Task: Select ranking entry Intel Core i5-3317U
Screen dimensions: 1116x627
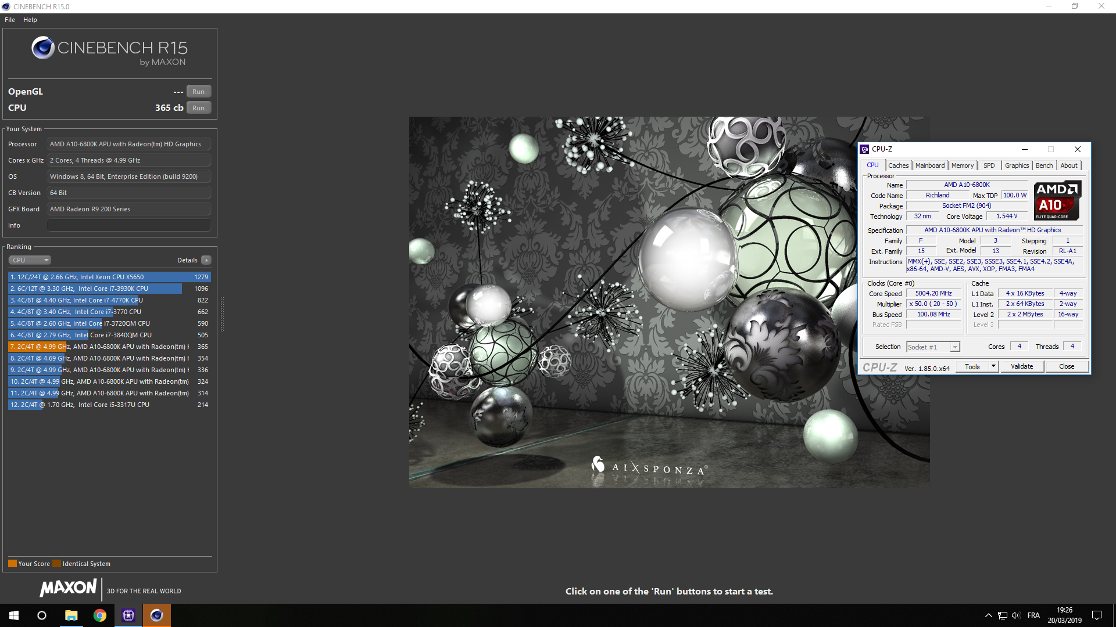Action: (109, 405)
